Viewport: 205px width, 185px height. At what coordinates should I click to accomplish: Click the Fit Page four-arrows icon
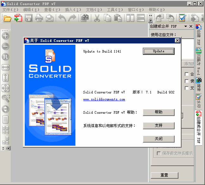coord(5,88)
